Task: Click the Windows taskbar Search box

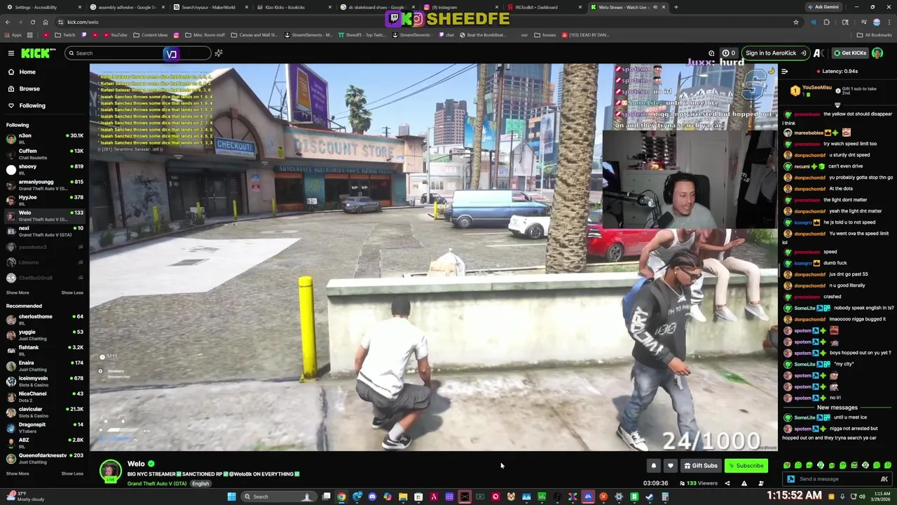Action: coord(278,497)
